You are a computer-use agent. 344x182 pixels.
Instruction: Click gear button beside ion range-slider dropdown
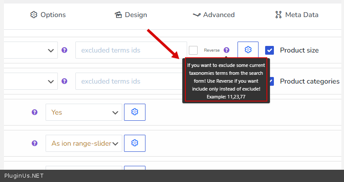pyautogui.click(x=135, y=143)
